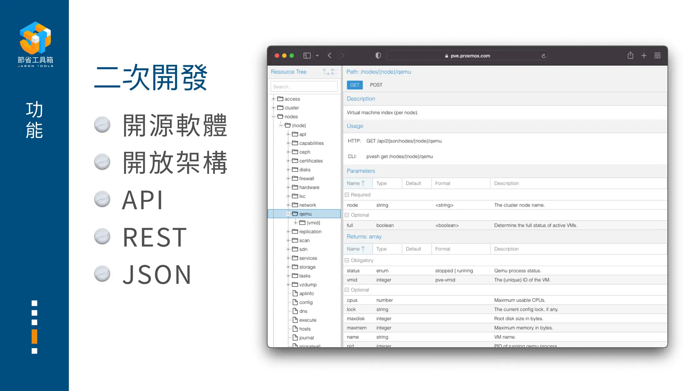Screen dimensions: 695x391
Task: Click the collapse all tree icon
Action: [334, 72]
